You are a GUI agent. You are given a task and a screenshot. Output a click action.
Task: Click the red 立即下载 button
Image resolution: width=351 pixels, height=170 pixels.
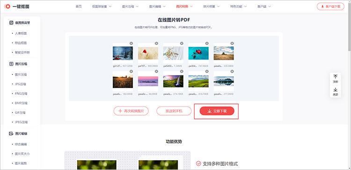217,111
